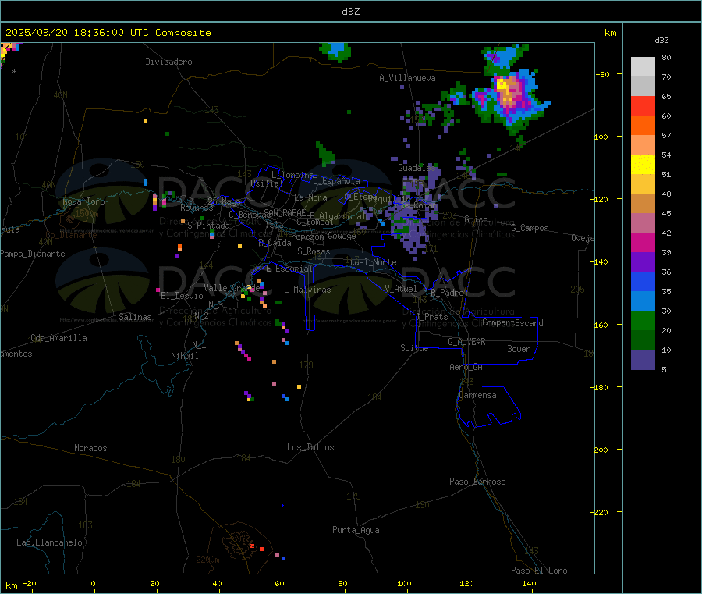This screenshot has width=702, height=594.
Task: Click the 65 dBZ red legend swatch
Action: pos(643,105)
